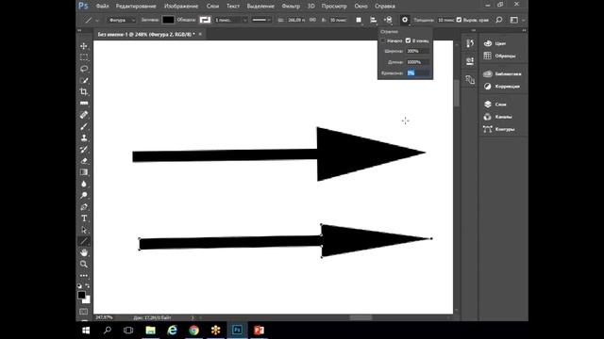Open the Фильтр menu

[291, 7]
